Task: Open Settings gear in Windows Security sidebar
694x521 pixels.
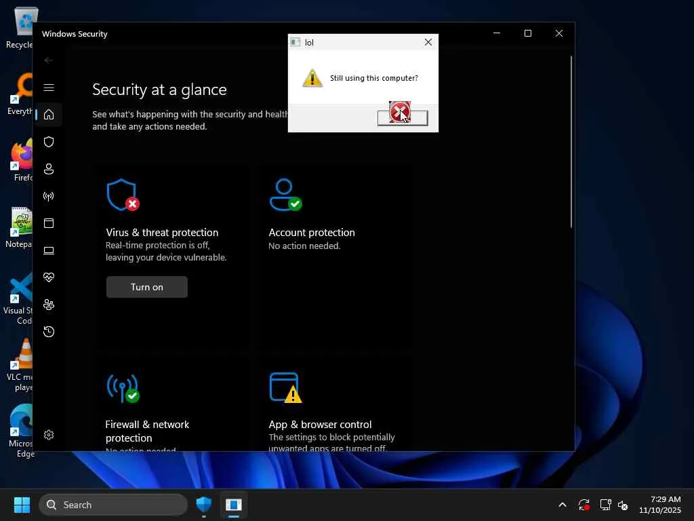Action: click(49, 435)
